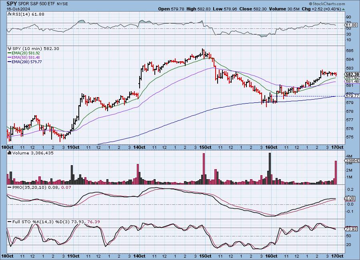This screenshot has width=360, height=260.
Task: Click the 582.30 last price tag
Action: click(x=352, y=74)
